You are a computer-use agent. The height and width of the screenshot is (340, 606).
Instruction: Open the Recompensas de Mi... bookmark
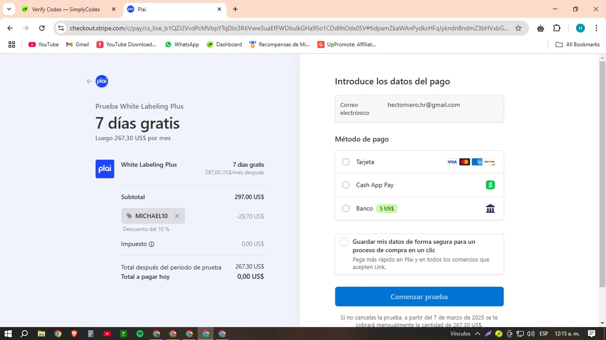(280, 44)
